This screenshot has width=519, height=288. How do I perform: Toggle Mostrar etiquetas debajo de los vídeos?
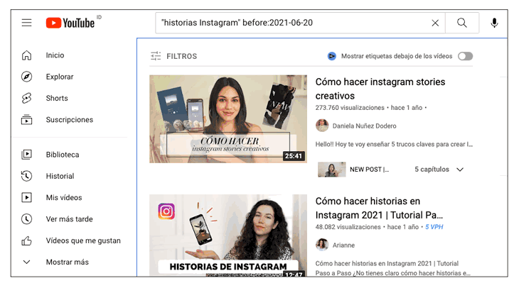[465, 56]
